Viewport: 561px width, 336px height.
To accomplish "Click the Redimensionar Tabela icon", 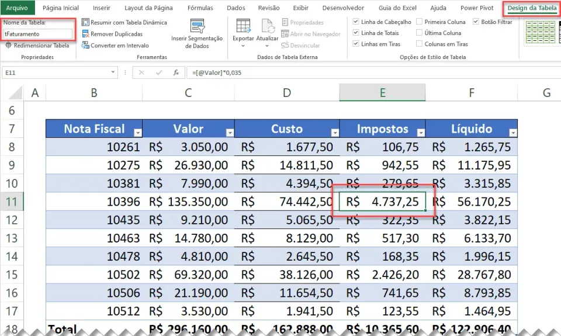I will (x=8, y=46).
